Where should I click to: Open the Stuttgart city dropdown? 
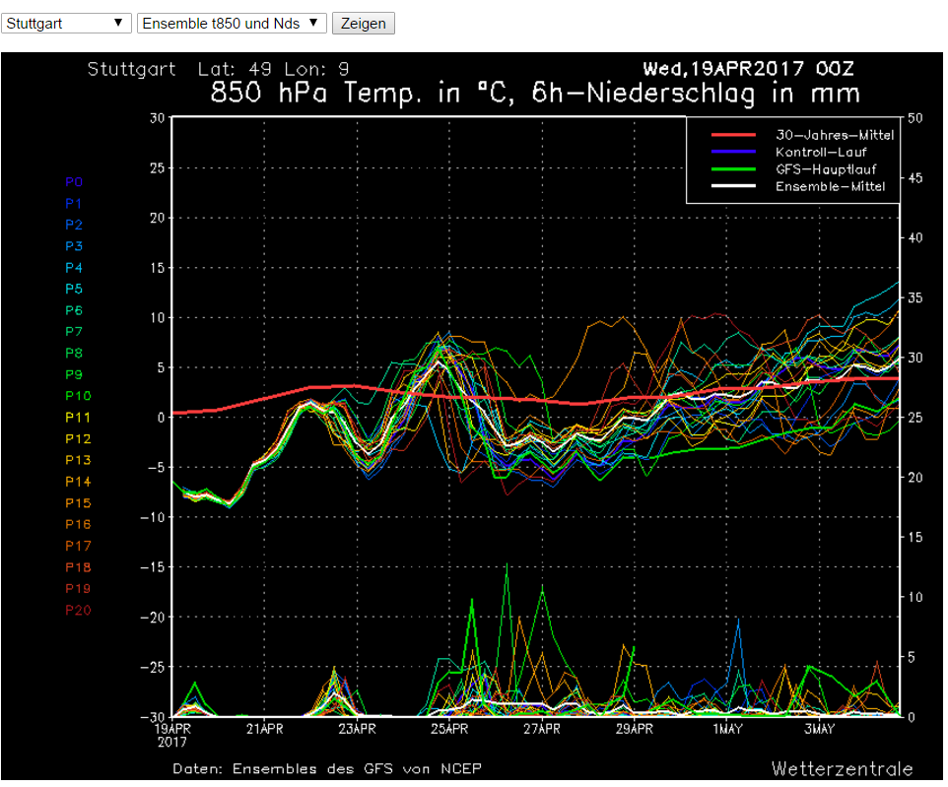(66, 23)
